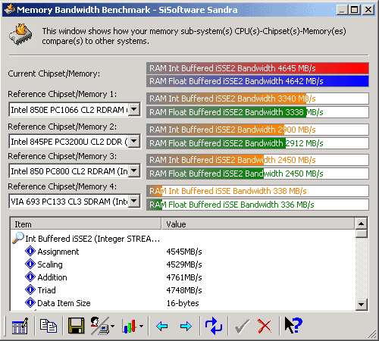Image resolution: width=379 pixels, height=341 pixels.
Task: Click the Copy to clipboard icon
Action: [49, 326]
